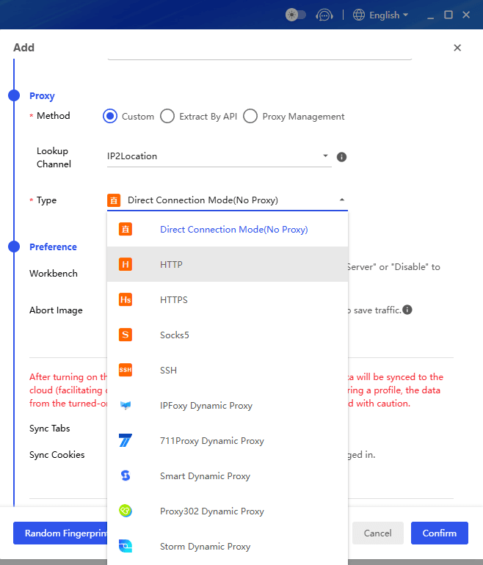This screenshot has width=483, height=565.
Task: Choose Extract By API method
Action: coord(167,116)
